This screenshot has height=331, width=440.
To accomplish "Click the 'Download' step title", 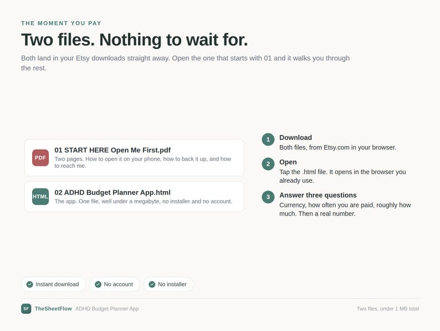I will (295, 138).
